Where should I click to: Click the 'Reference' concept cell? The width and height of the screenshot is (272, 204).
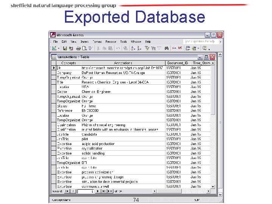[68, 110]
